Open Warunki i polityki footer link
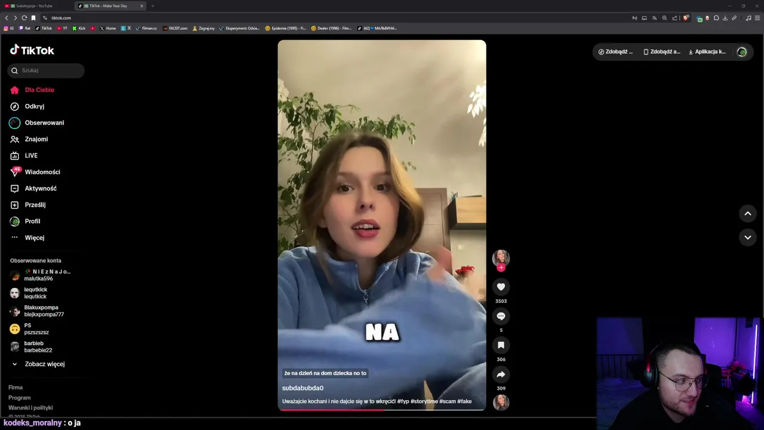The height and width of the screenshot is (430, 764). pos(30,408)
